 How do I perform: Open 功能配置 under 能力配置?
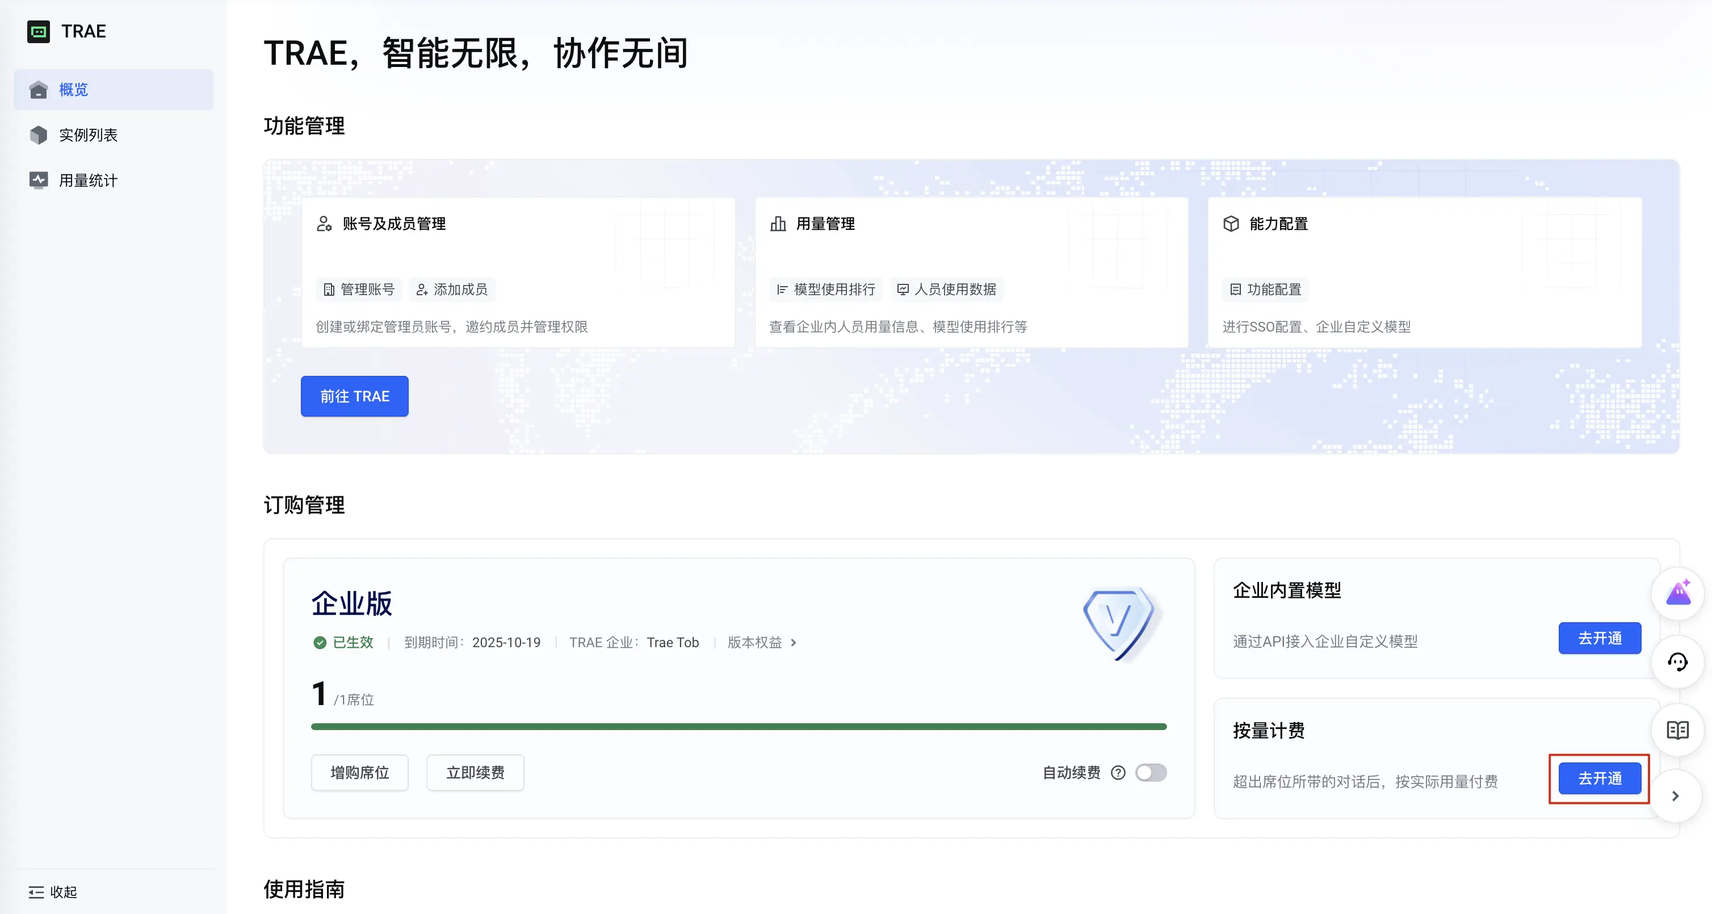click(1265, 289)
